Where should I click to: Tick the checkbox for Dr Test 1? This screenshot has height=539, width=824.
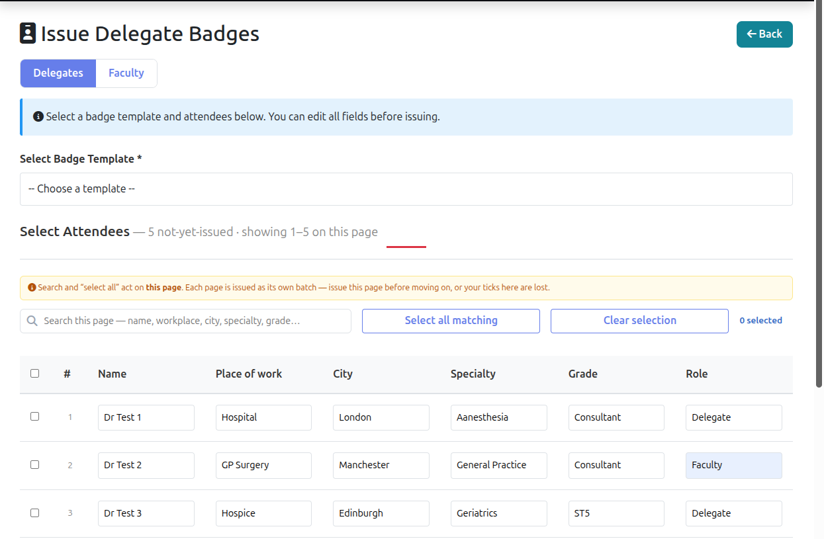tap(35, 417)
